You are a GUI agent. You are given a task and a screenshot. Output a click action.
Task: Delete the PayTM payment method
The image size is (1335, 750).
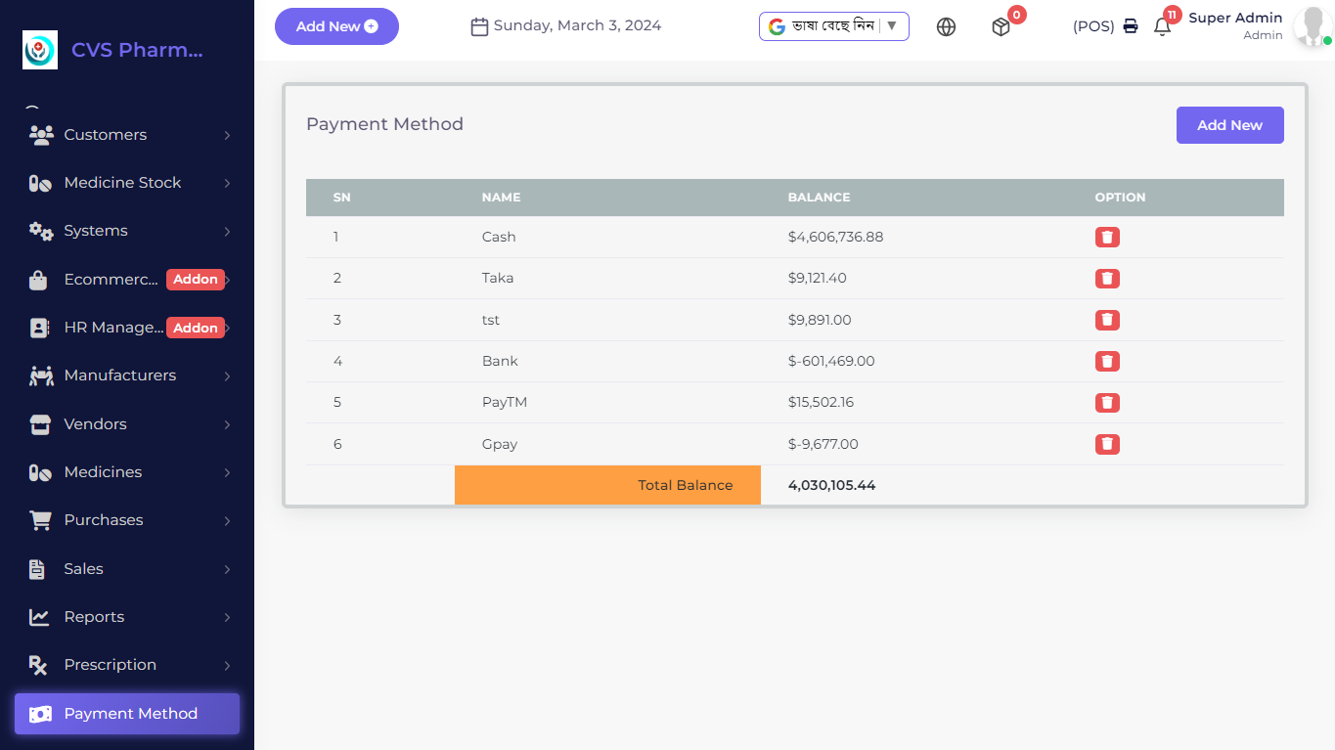(1107, 402)
